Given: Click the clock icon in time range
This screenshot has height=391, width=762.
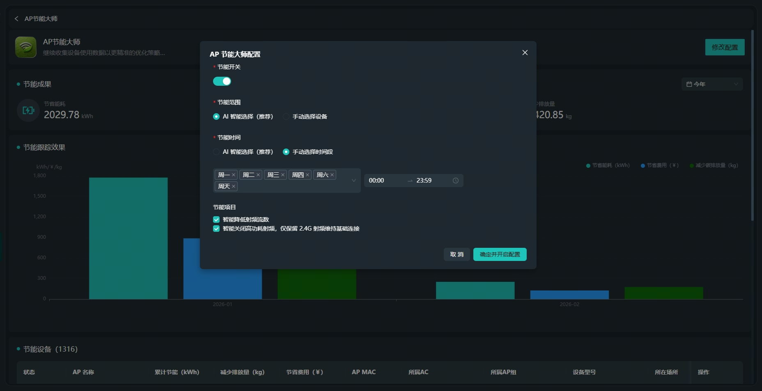Looking at the screenshot, I should [456, 181].
